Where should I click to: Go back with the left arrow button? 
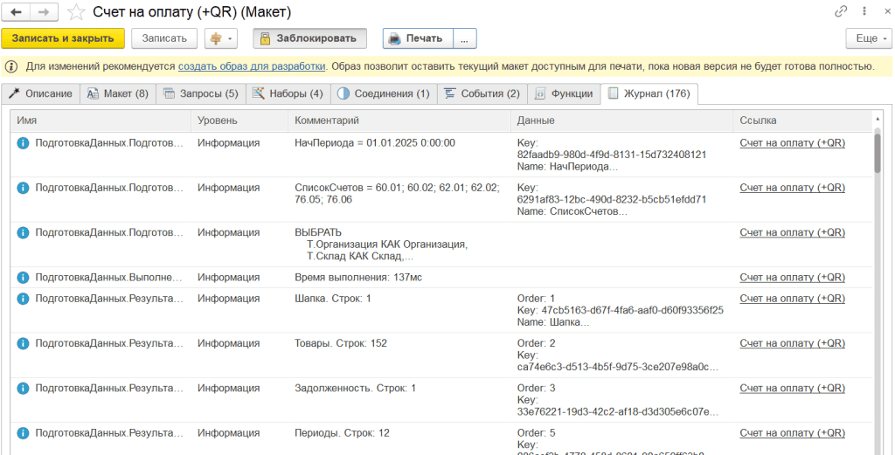tap(16, 11)
